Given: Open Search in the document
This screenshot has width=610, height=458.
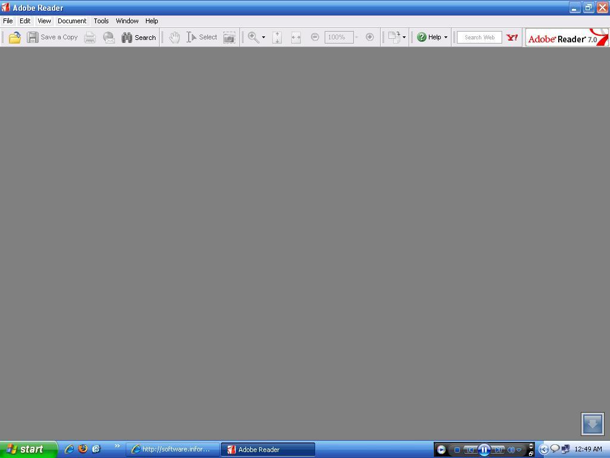Looking at the screenshot, I should pos(138,37).
